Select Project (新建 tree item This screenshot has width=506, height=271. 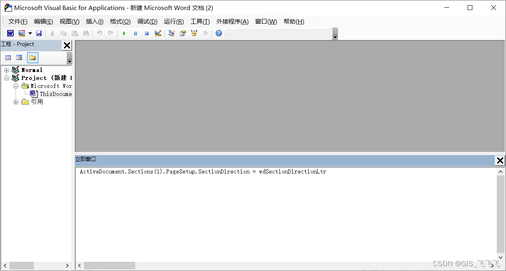(x=46, y=78)
